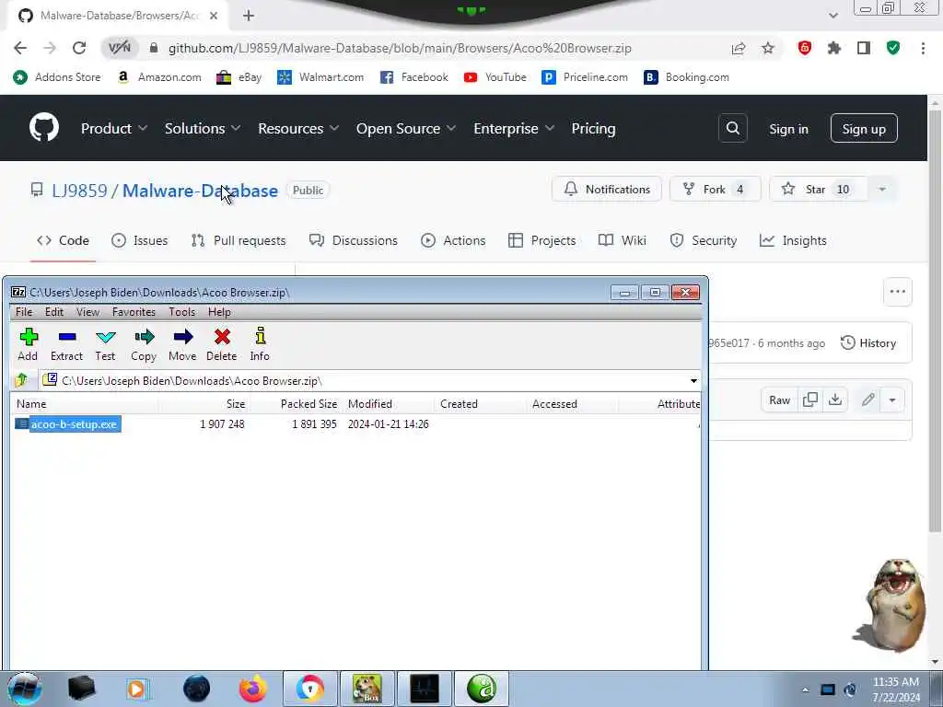Select the Copy tool in 7-Zip
Viewport: 943px width, 707px height.
pos(144,344)
